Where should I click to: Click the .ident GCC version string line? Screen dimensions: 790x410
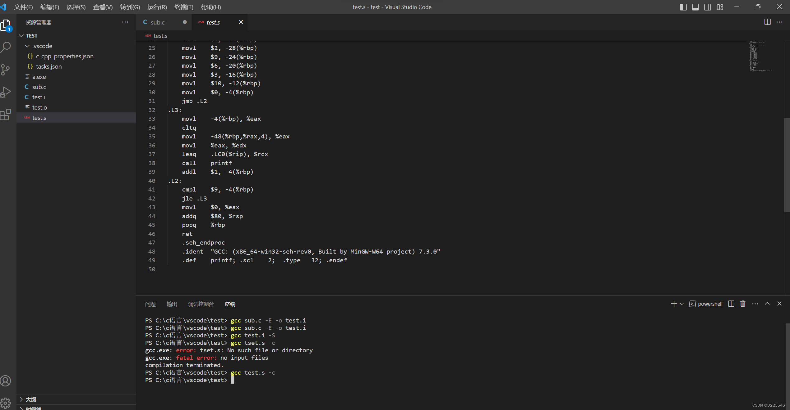[x=311, y=251]
